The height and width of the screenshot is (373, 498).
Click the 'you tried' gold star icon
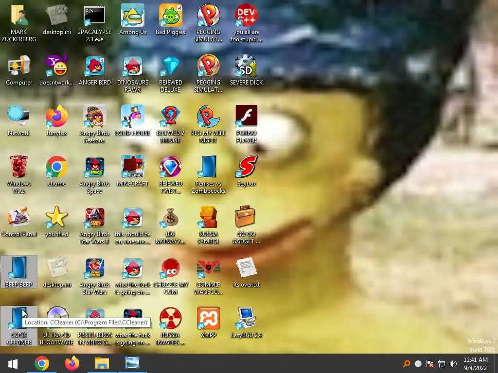coord(56,218)
